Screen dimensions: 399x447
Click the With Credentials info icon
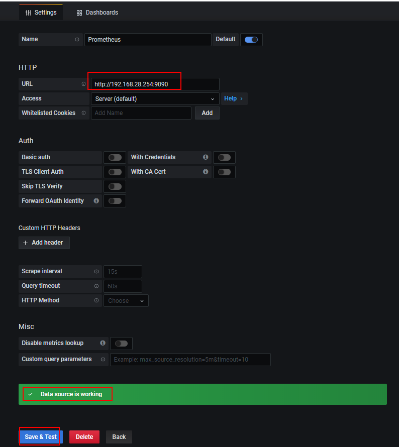206,157
